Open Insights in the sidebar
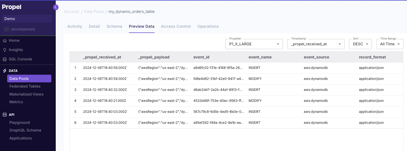Viewport: 407px width, 151px height. pyautogui.click(x=16, y=50)
